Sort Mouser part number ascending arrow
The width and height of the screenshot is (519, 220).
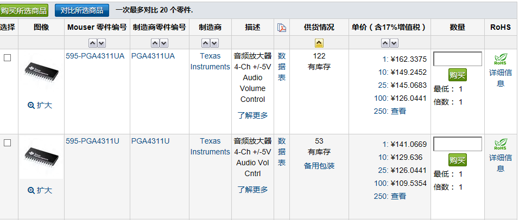[x=93, y=43]
